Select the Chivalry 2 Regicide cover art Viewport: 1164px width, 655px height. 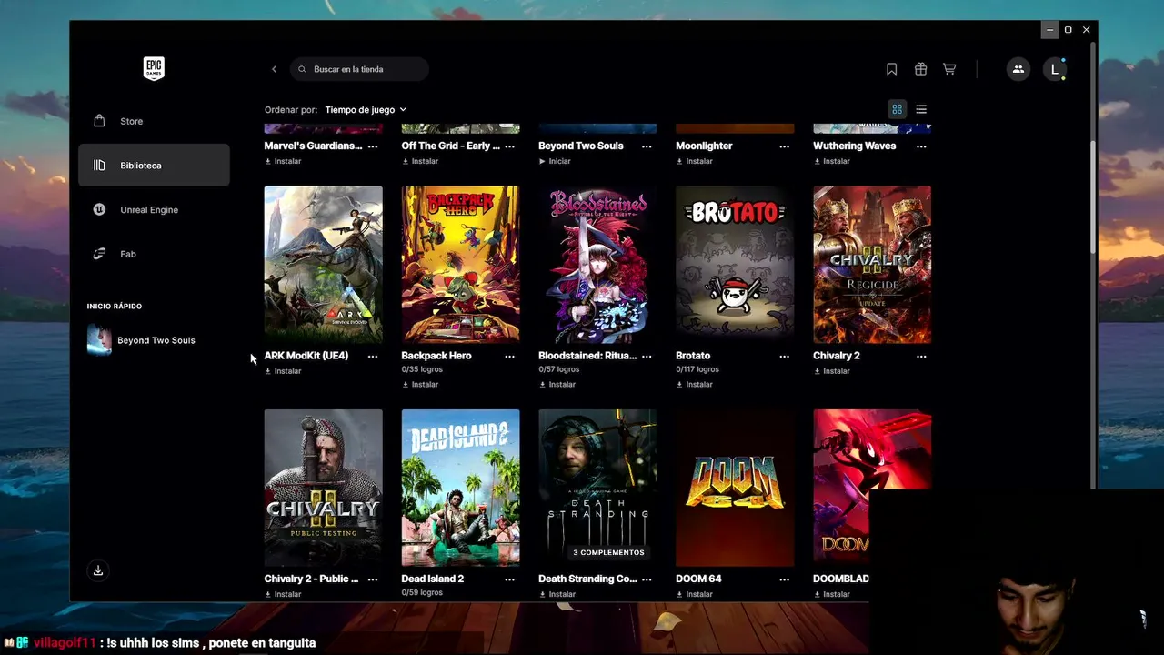(872, 265)
